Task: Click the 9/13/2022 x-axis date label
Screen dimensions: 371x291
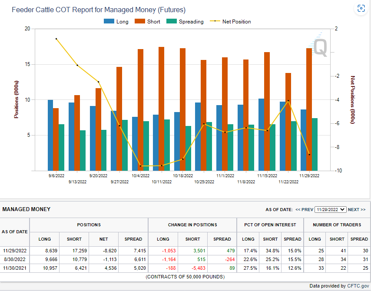Action: pyautogui.click(x=77, y=182)
